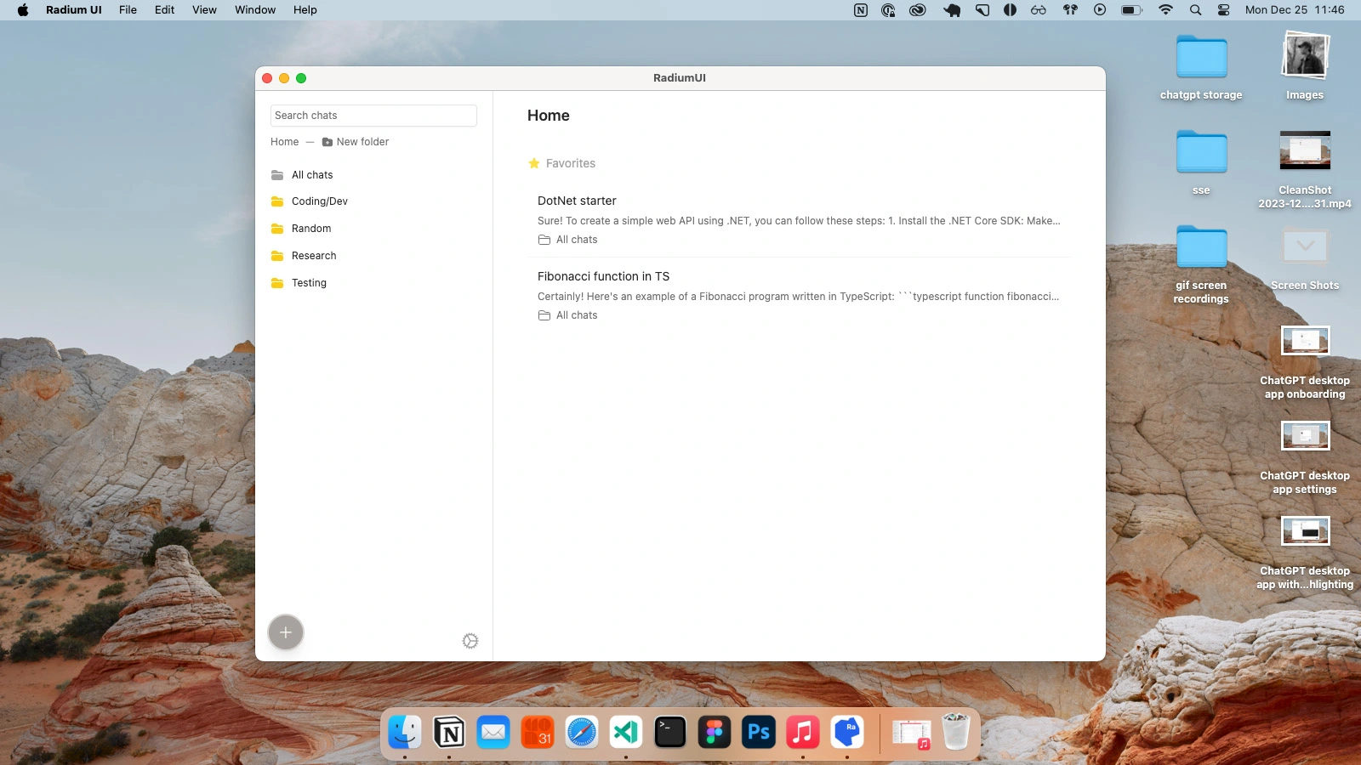
Task: Click the plus button to start new chat
Action: [x=286, y=632]
